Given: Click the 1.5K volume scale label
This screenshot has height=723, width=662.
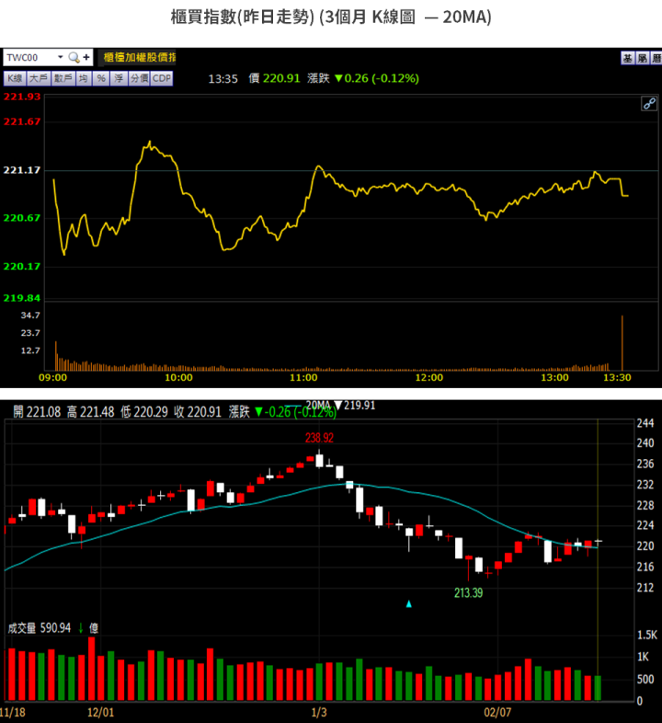Looking at the screenshot, I should [647, 635].
